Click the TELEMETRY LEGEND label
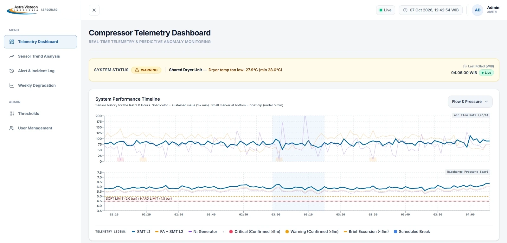The width and height of the screenshot is (507, 243). [x=111, y=232]
